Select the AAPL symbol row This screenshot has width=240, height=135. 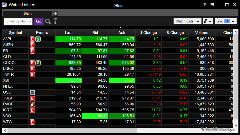tap(118, 39)
